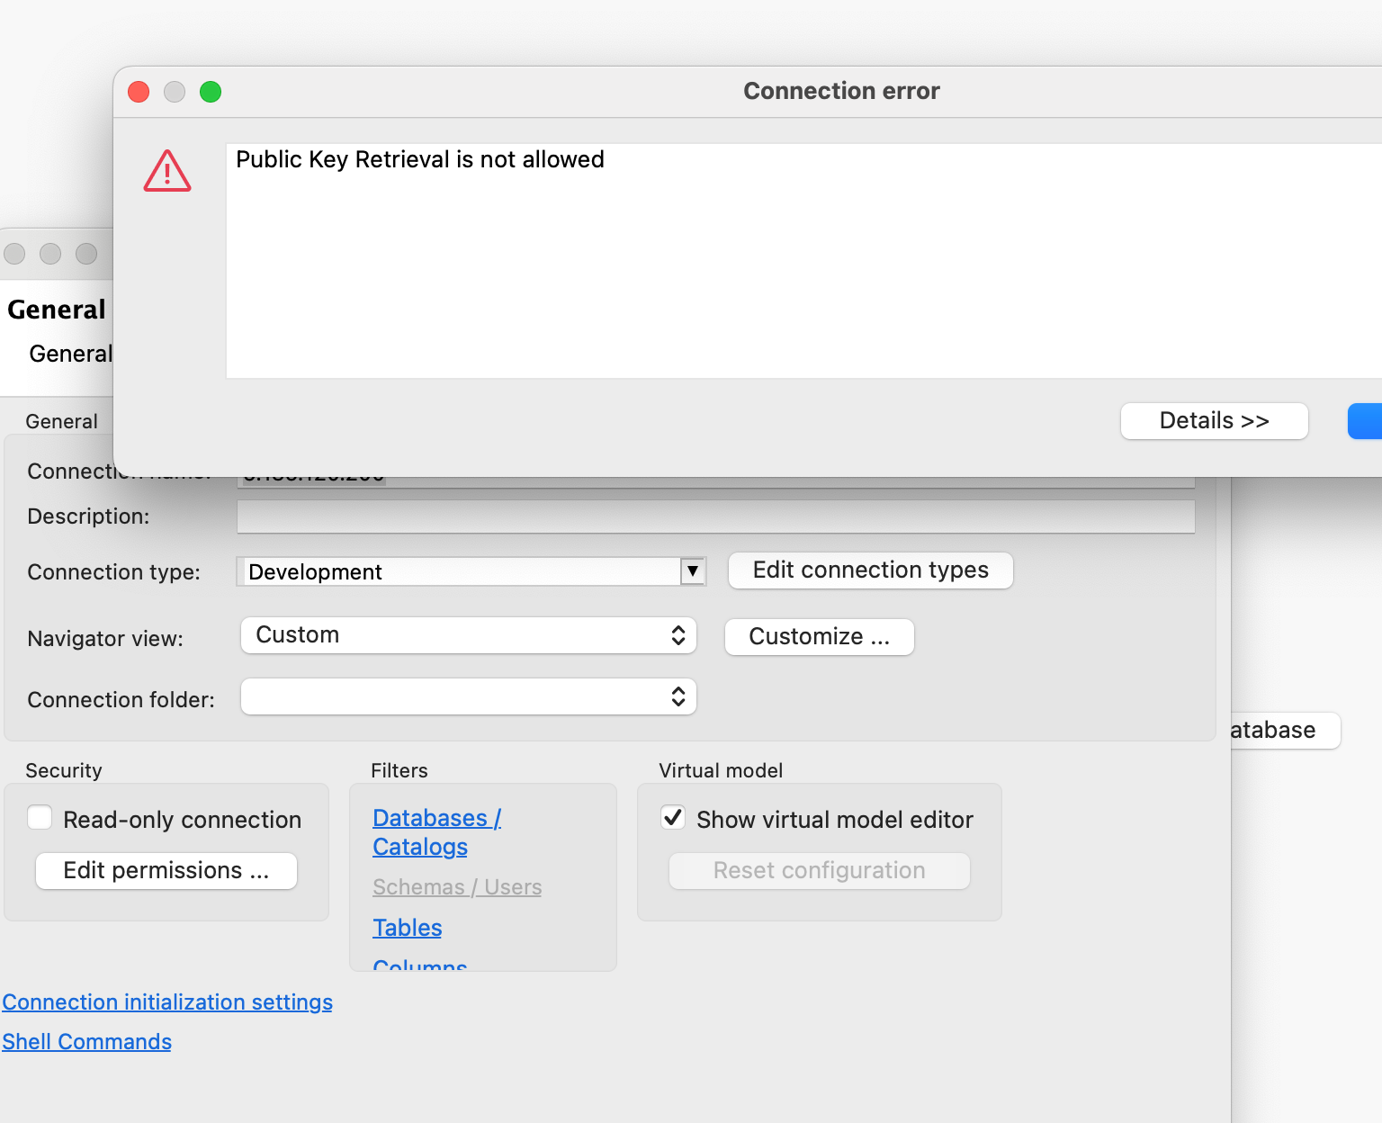Click the Connection name input field
The image size is (1382, 1123).
click(x=715, y=482)
